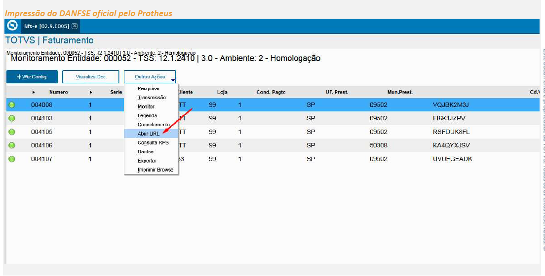Click verification code RSFDUK8FL
Screen dimensions: 545x276
452,132
